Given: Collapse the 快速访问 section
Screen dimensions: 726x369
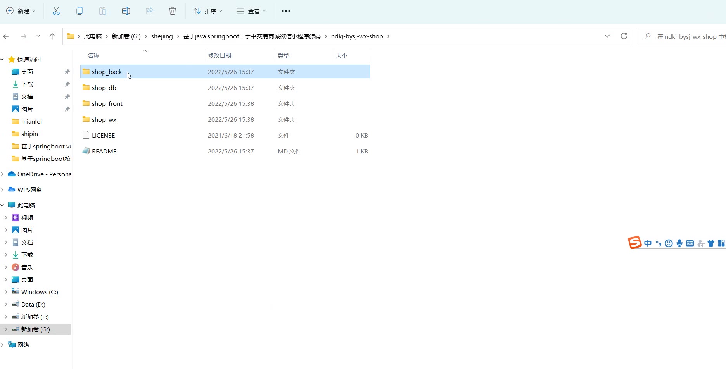Looking at the screenshot, I should point(2,59).
